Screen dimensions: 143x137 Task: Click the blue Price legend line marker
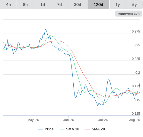[x=41, y=129]
